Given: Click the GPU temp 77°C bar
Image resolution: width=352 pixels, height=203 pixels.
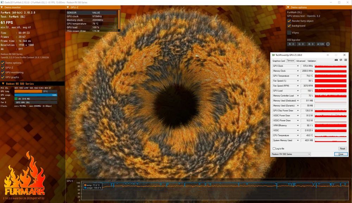Looking at the screenshot, I should tap(36, 92).
